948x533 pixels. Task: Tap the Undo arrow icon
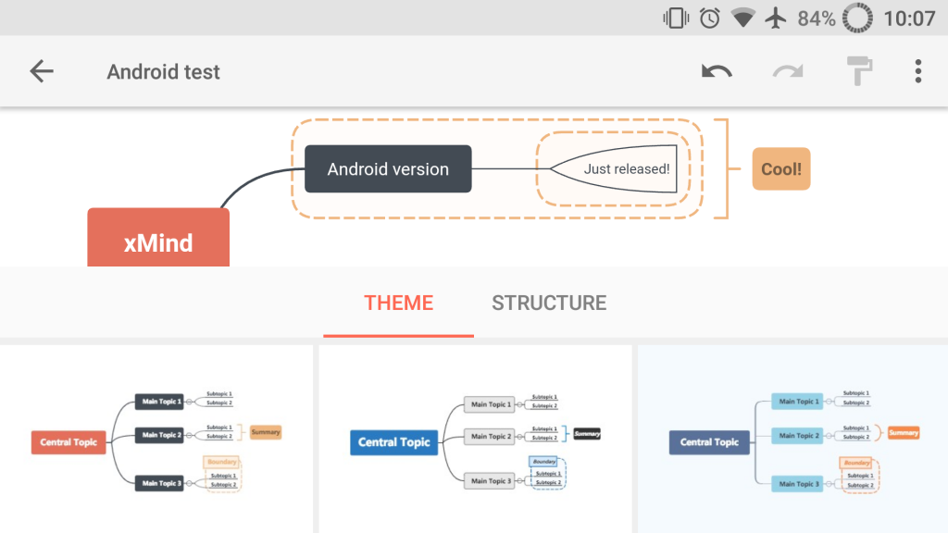(717, 71)
